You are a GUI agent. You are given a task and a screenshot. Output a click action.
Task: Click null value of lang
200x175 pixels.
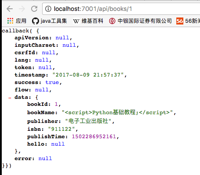pyautogui.click(x=42, y=60)
